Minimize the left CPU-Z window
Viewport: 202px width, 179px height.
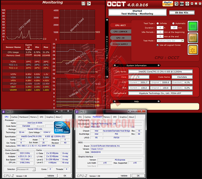pyautogui.click(x=57, y=111)
